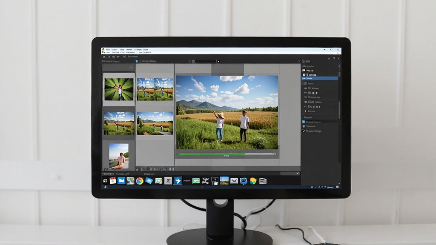This screenshot has width=436, height=245.
Task: Click the dark slider bar above the preview
Action: 205,61
